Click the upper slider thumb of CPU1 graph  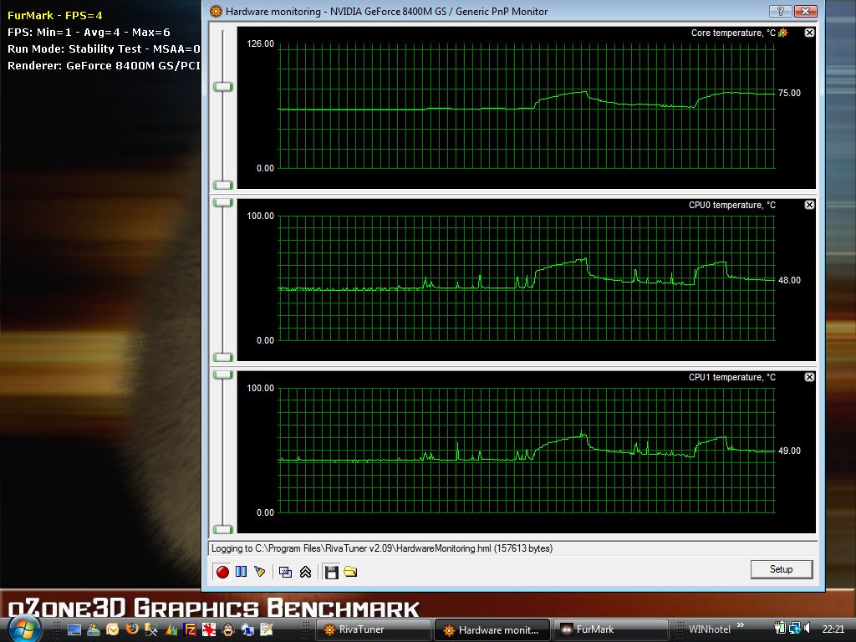(x=222, y=375)
